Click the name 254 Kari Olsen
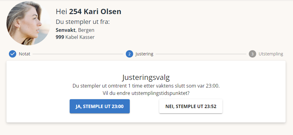Viewport: 293px width, 135px height. [95, 12]
